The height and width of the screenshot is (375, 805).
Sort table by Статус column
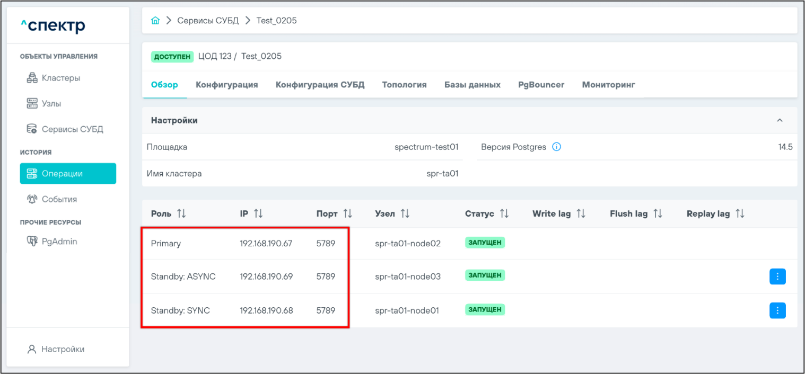pos(504,214)
